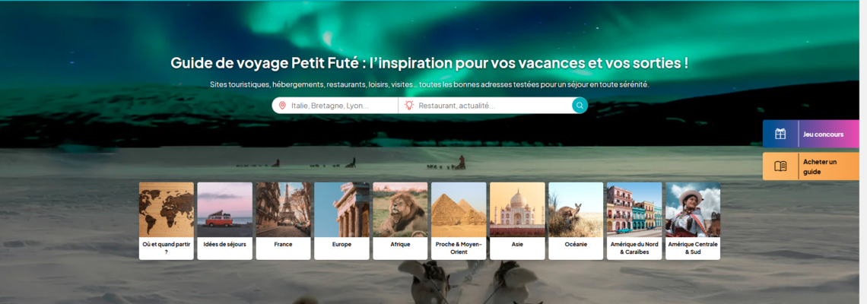This screenshot has width=867, height=304.
Task: Choose the France Eiffel Tower card
Action: coord(283,221)
